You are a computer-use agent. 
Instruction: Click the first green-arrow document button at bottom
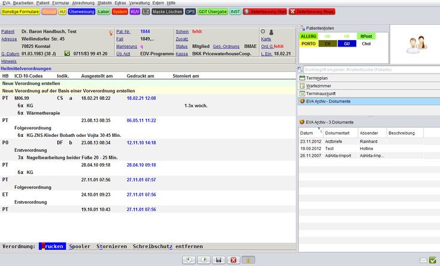tap(189, 260)
